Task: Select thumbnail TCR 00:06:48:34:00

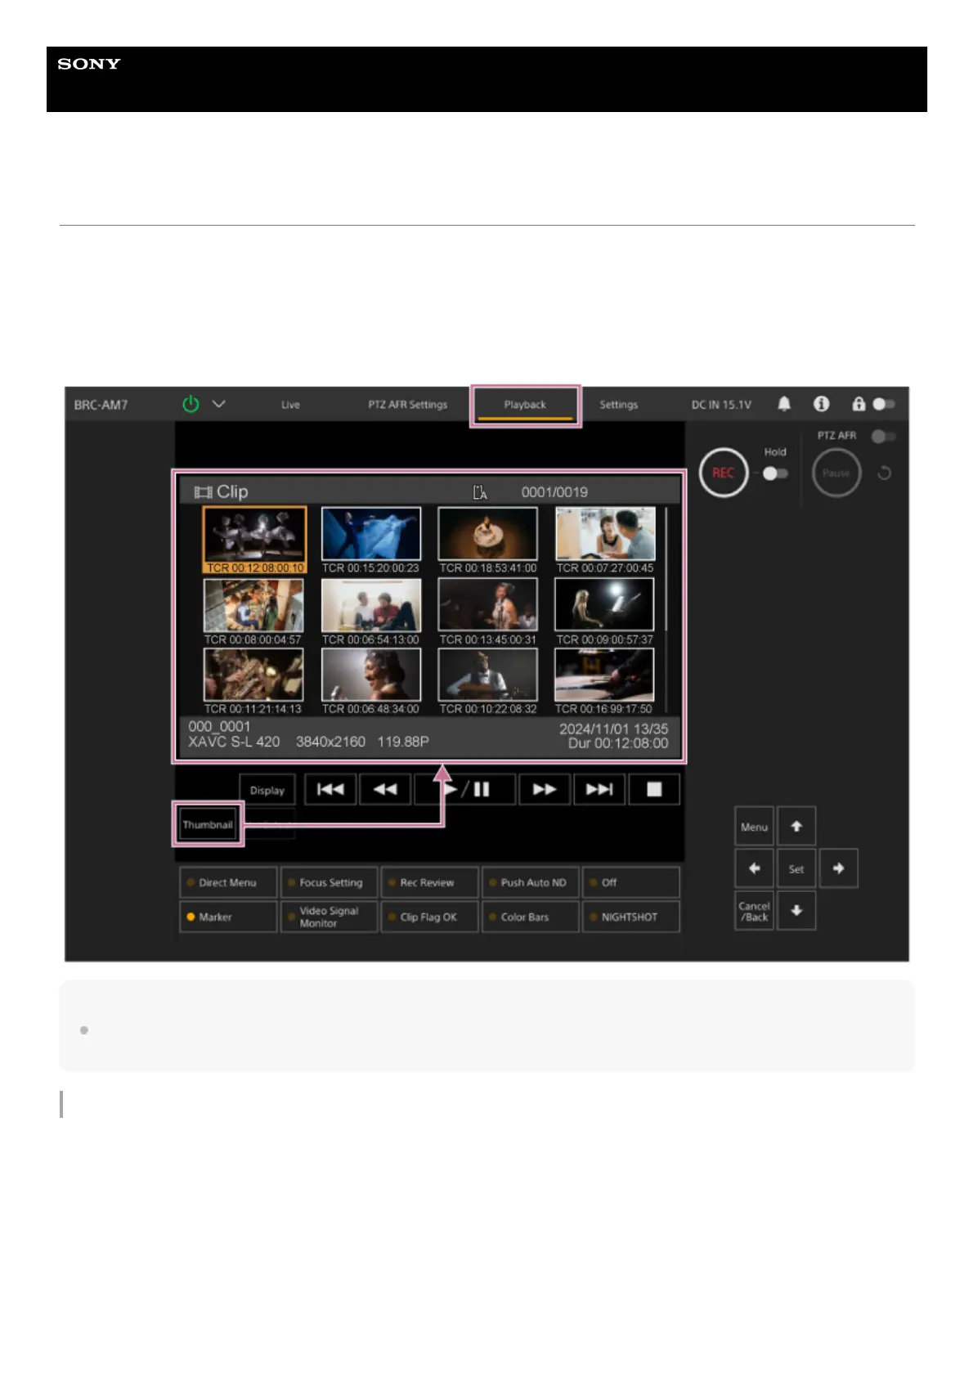Action: point(370,681)
